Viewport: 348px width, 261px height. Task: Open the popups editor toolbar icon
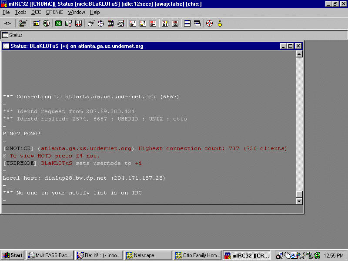pyautogui.click(x=68, y=23)
